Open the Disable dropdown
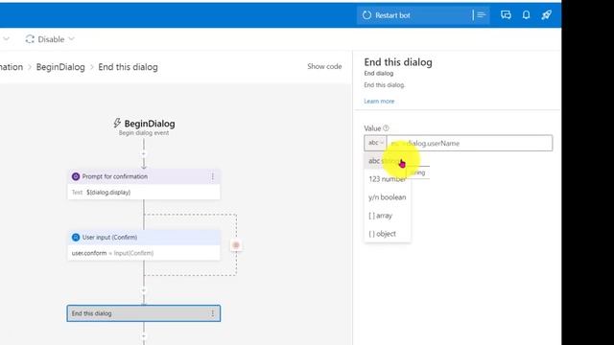 coord(50,39)
